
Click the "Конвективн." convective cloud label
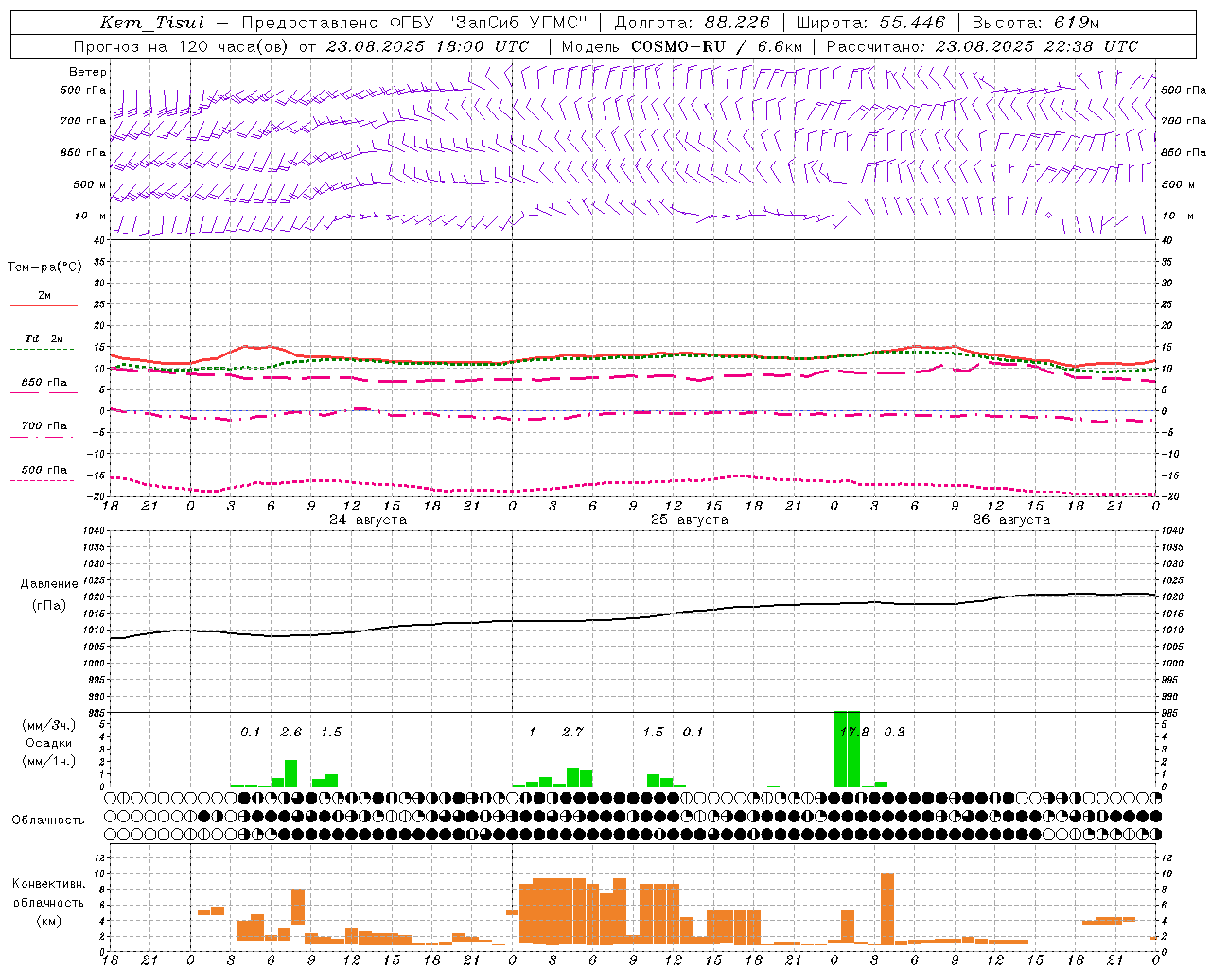coord(49,884)
